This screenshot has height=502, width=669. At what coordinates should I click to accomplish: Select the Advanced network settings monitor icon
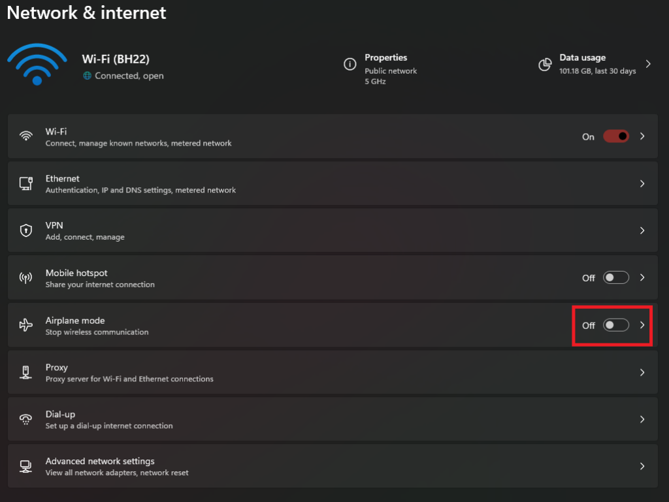click(x=26, y=466)
